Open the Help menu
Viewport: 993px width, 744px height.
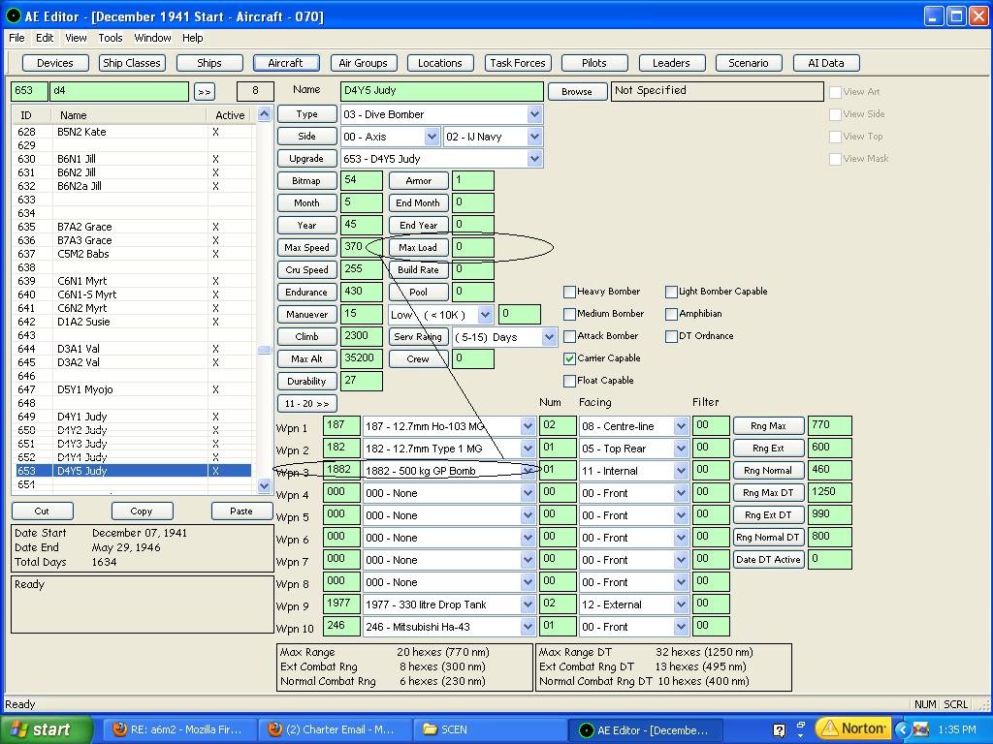coord(193,38)
